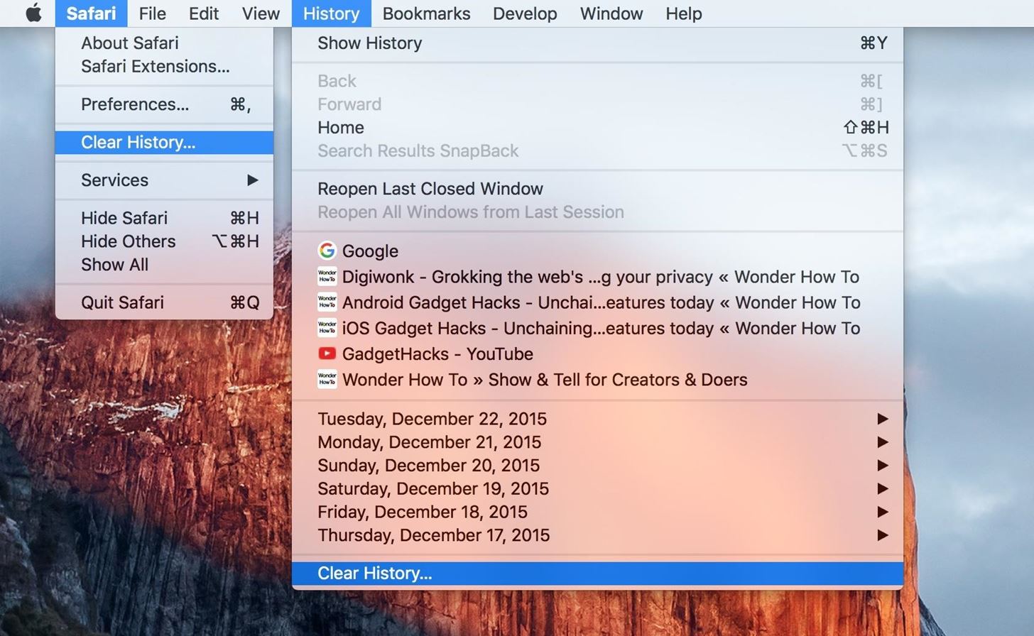Screen dimensions: 1034x636
Task: Open the Services submenu arrow
Action: (252, 180)
